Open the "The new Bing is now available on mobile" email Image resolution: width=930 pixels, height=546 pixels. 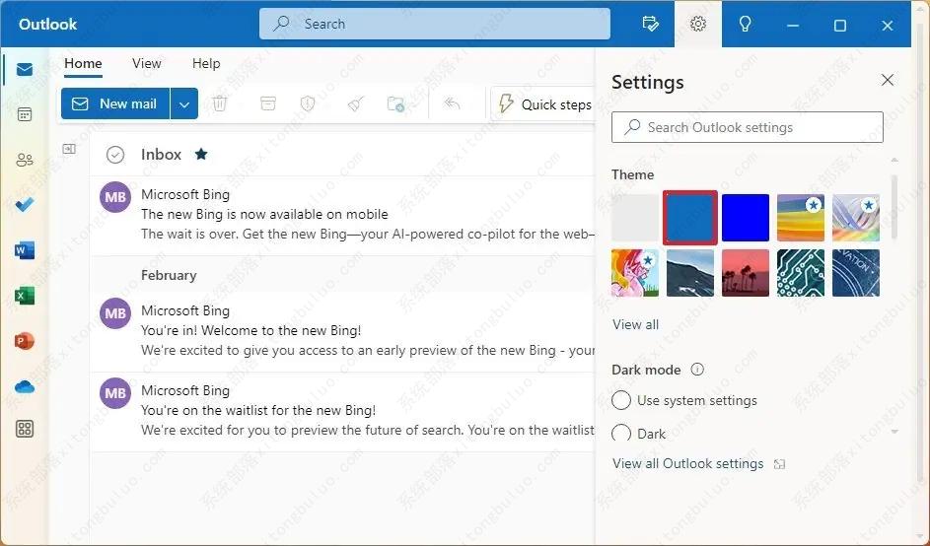point(343,215)
